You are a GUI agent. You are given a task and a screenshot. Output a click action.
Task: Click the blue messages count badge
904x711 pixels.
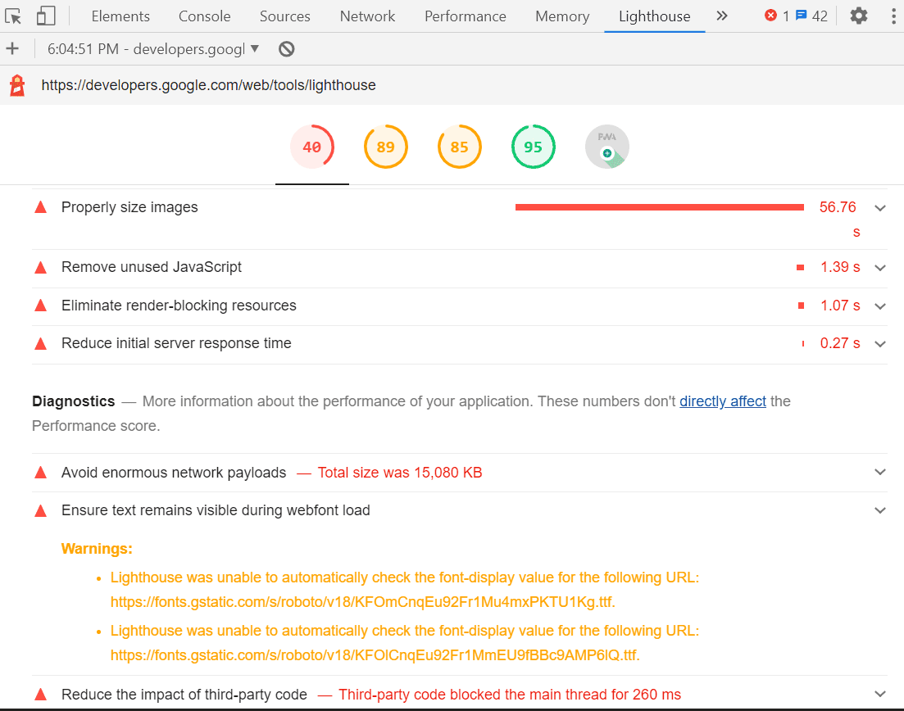[x=811, y=16]
